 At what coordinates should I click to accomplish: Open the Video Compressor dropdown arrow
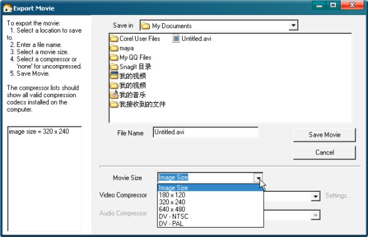pos(316,196)
